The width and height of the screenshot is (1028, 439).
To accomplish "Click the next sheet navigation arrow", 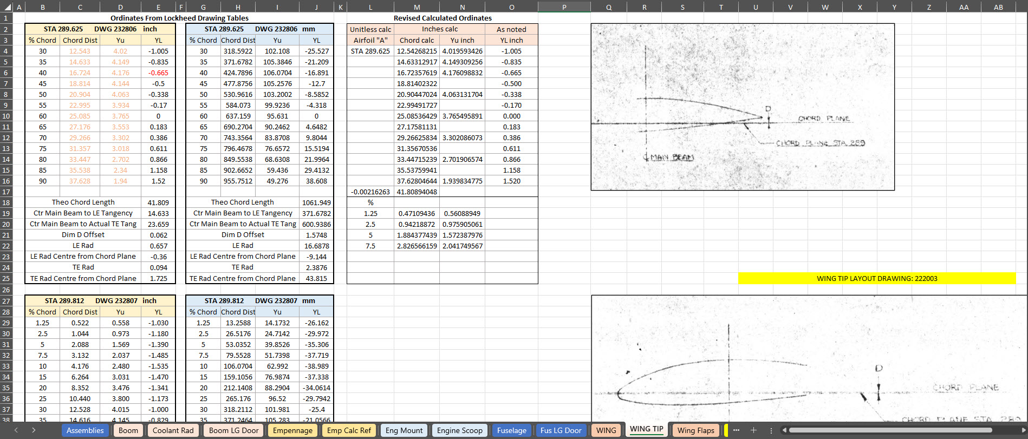I will click(34, 430).
